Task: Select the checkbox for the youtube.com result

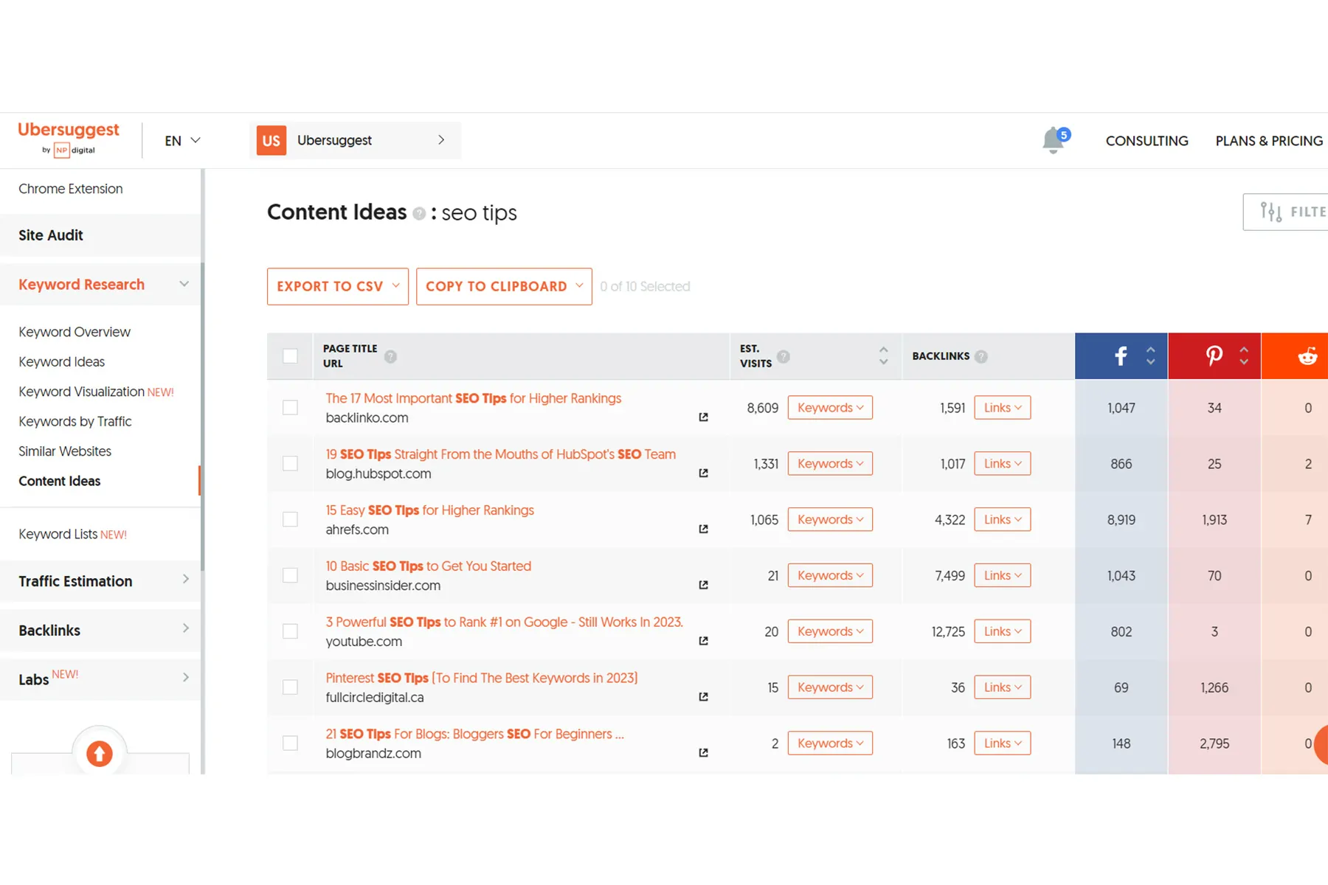Action: coord(291,631)
